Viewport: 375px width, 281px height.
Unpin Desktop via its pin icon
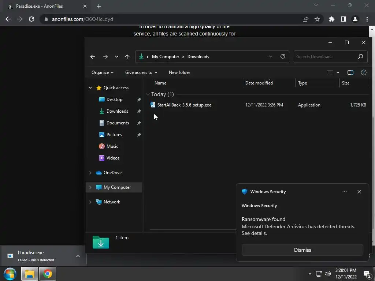click(139, 100)
